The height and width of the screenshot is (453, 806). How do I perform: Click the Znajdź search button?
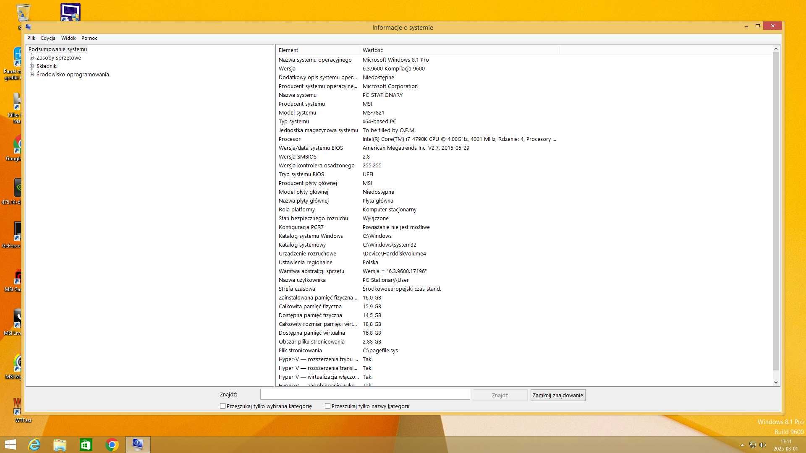[500, 395]
